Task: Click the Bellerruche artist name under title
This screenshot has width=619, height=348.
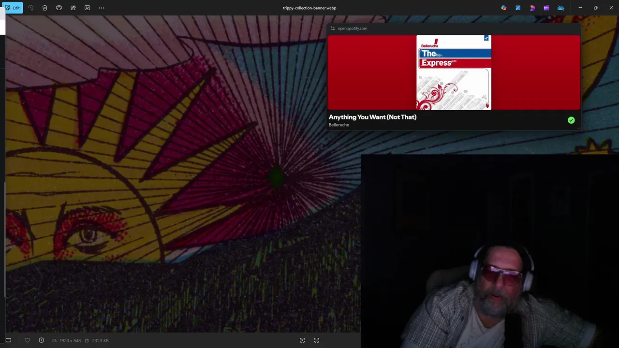Action: pyautogui.click(x=339, y=125)
